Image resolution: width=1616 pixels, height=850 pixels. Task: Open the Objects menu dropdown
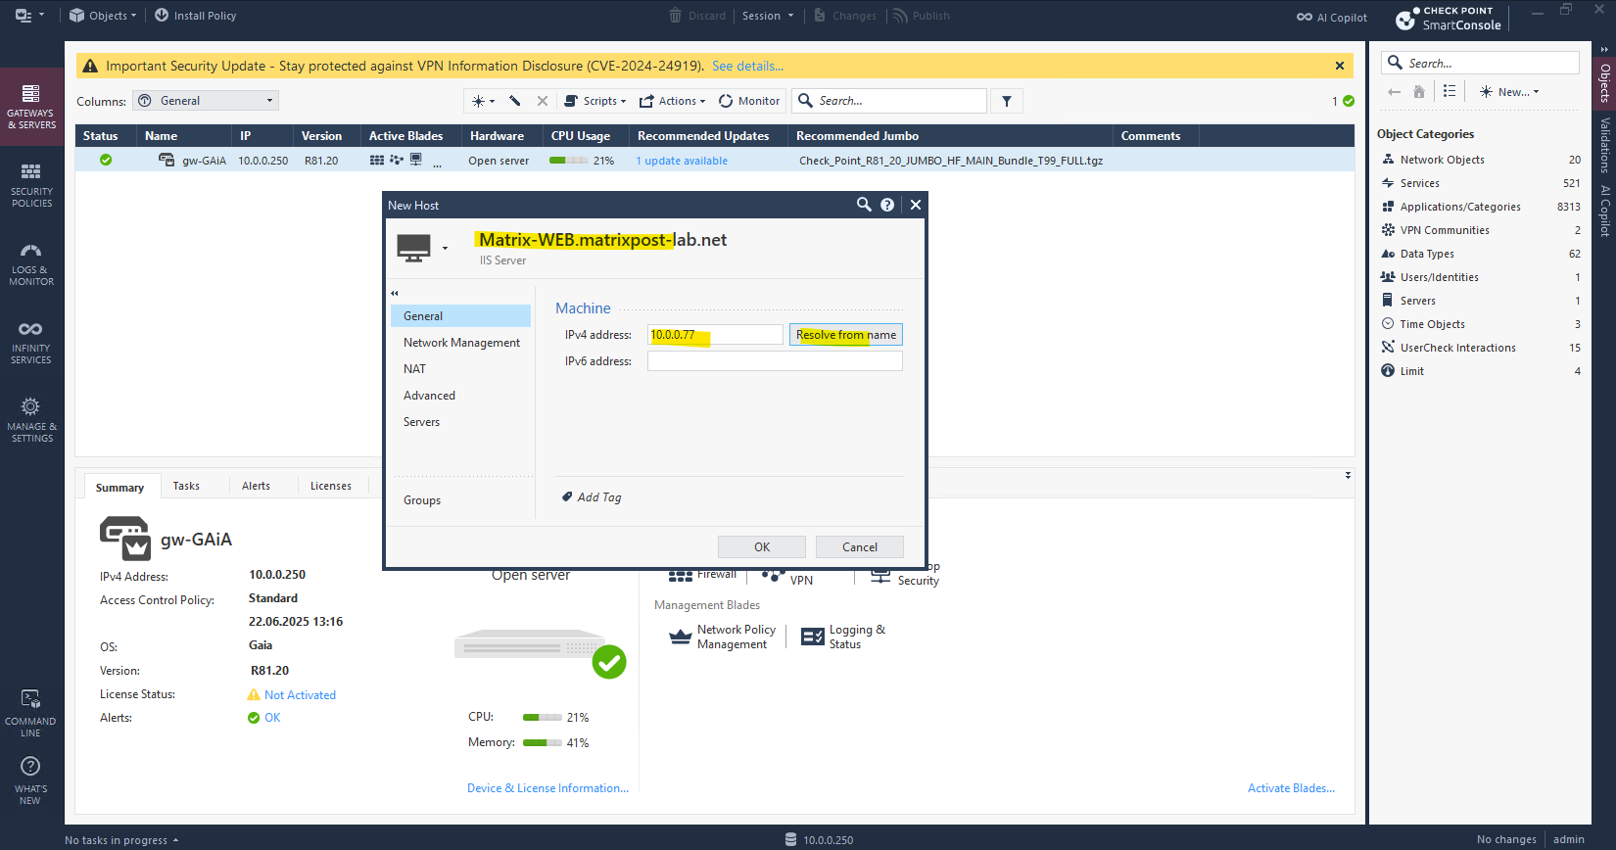[x=103, y=16]
